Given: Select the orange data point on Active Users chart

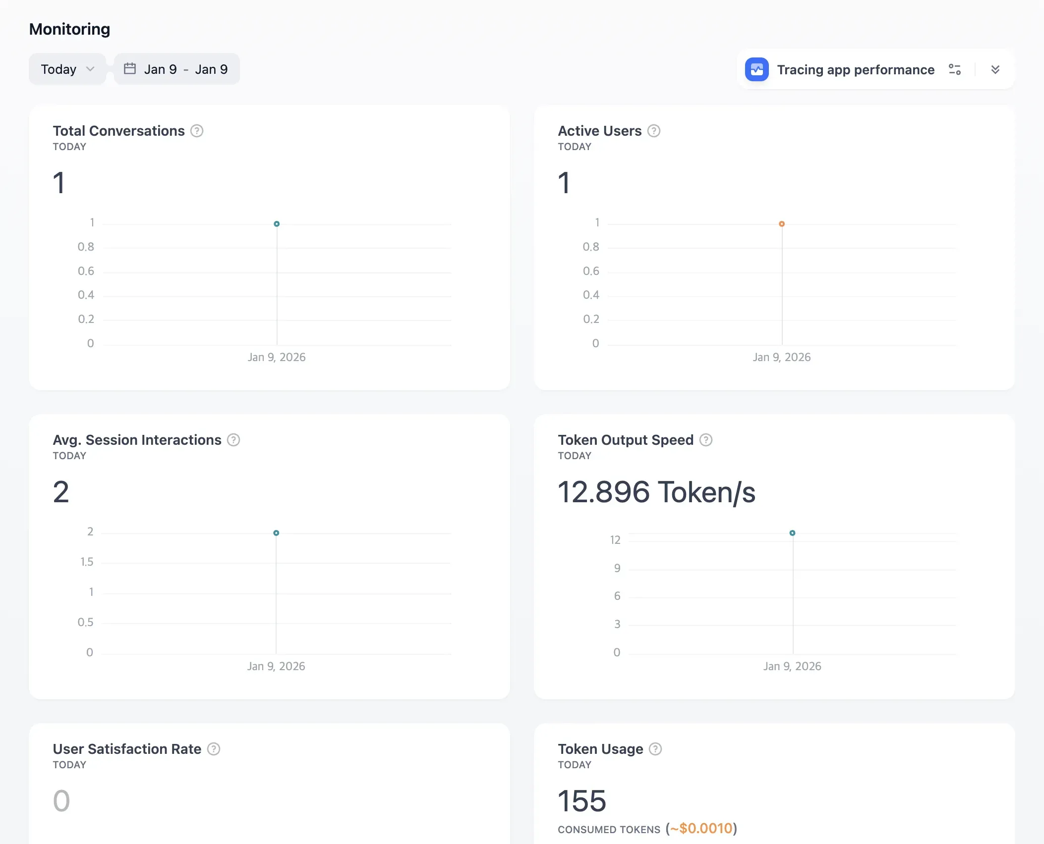Looking at the screenshot, I should pos(782,223).
